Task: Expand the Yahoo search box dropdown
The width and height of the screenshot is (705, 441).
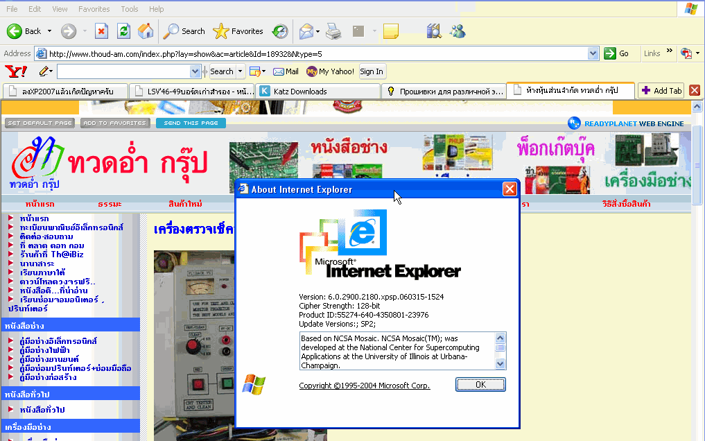Action: point(195,71)
